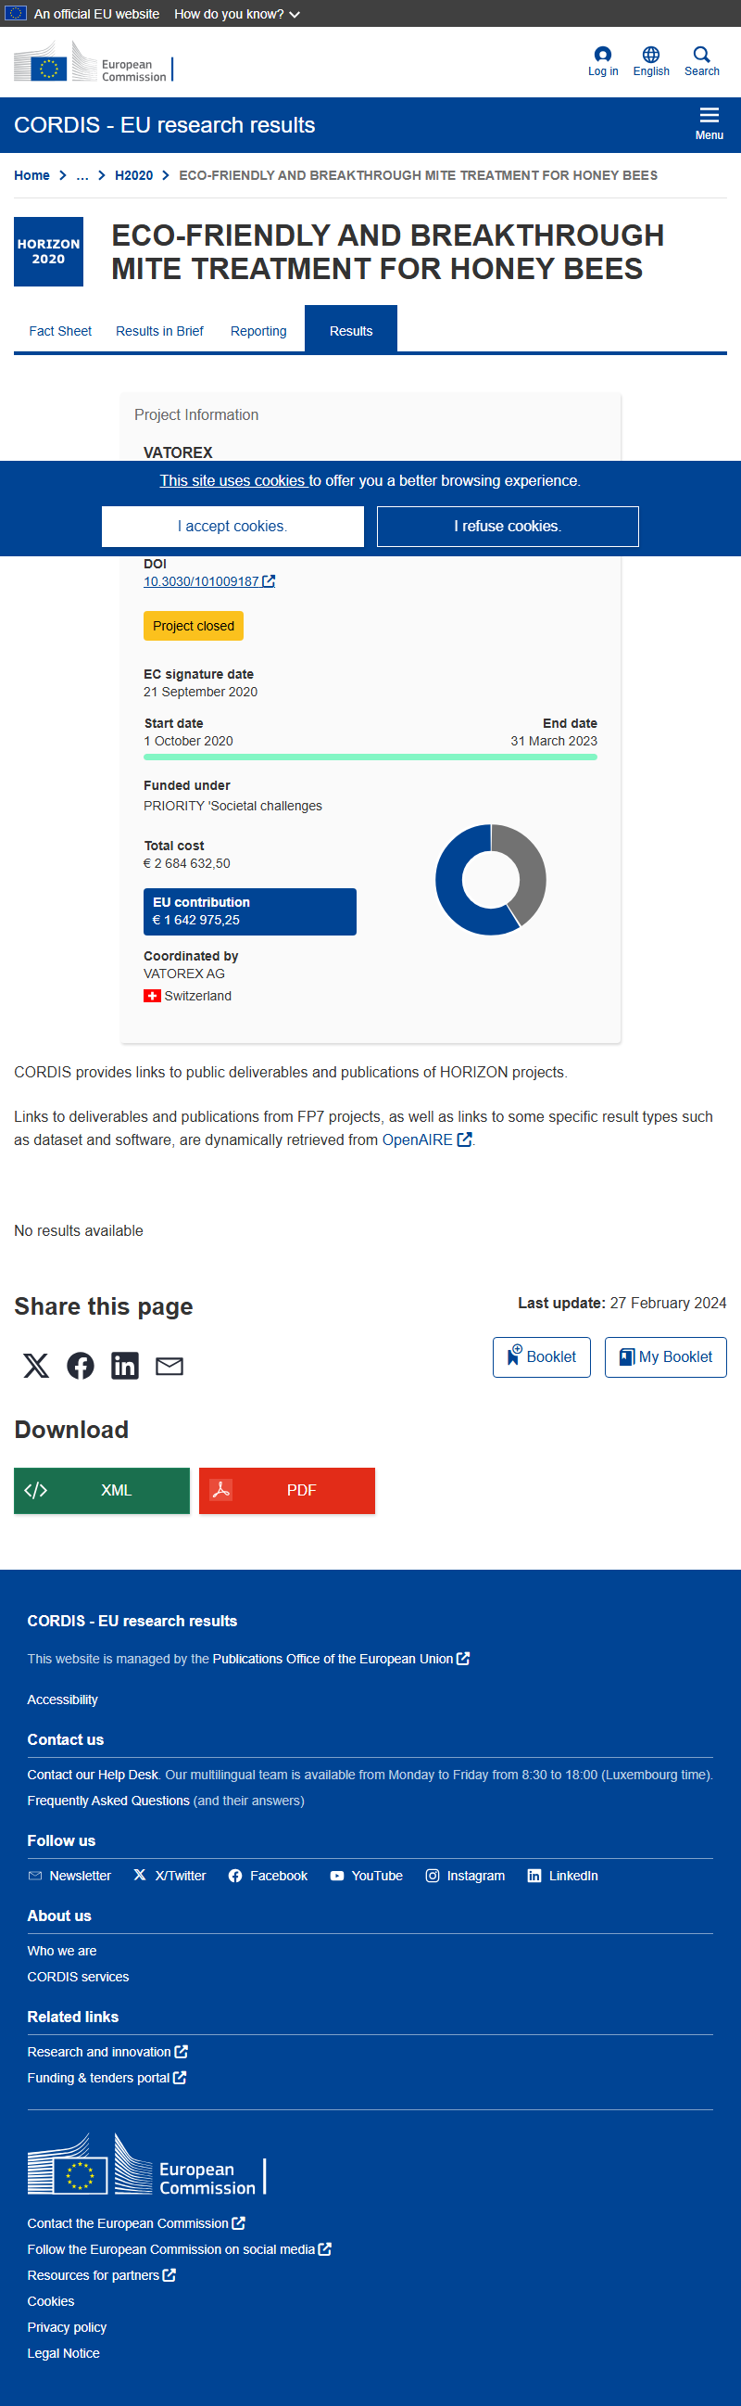Screen dimensions: 741x2406
Task: Switch to the Fact Sheet tab
Action: click(x=59, y=331)
